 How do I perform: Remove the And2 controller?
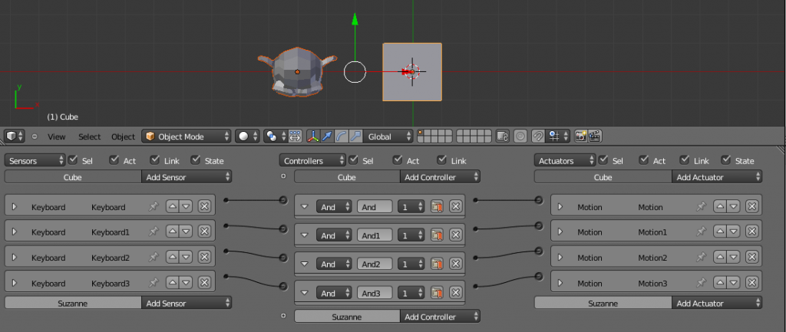pyautogui.click(x=456, y=264)
